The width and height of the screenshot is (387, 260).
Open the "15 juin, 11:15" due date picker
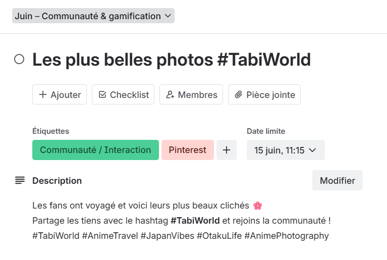(x=279, y=150)
